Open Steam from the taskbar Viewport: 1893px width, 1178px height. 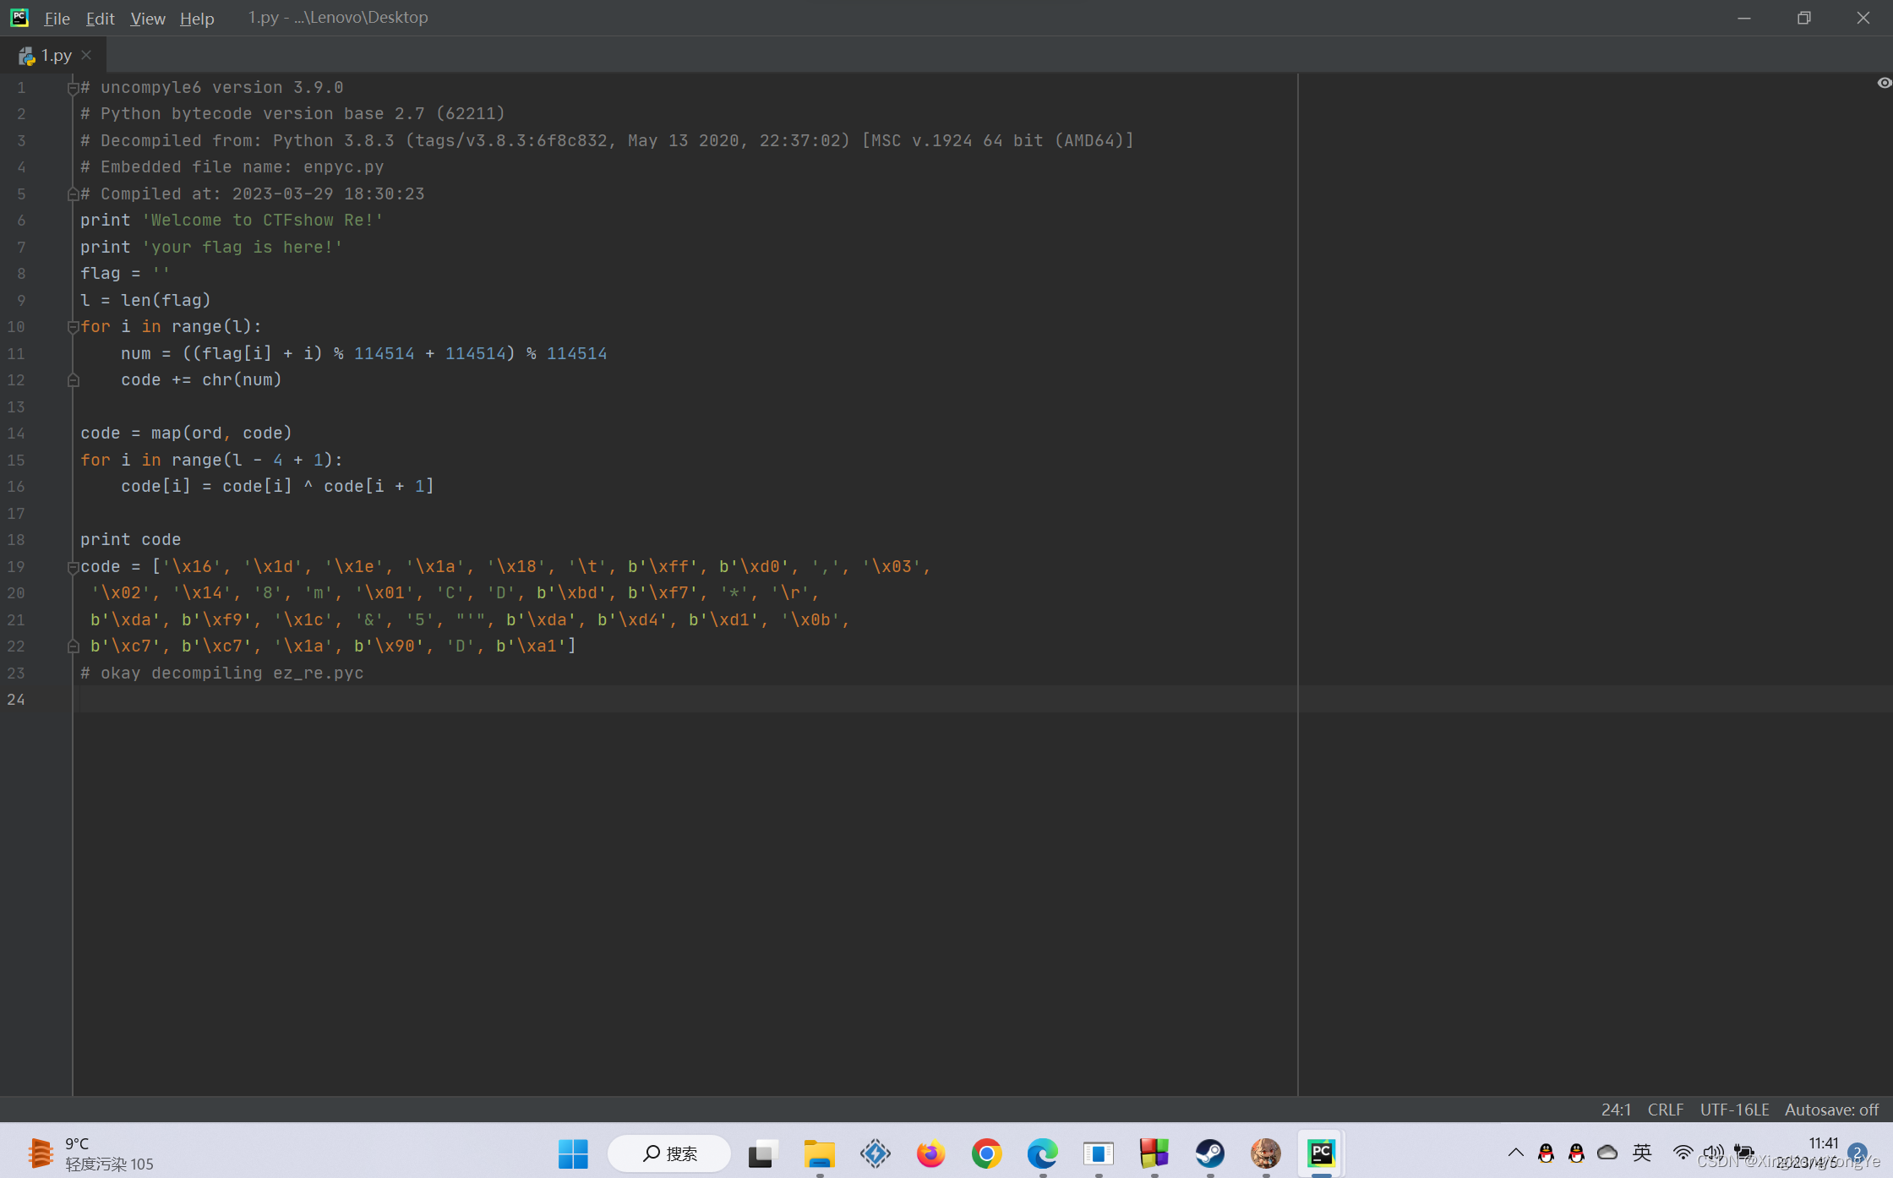pyautogui.click(x=1209, y=1153)
